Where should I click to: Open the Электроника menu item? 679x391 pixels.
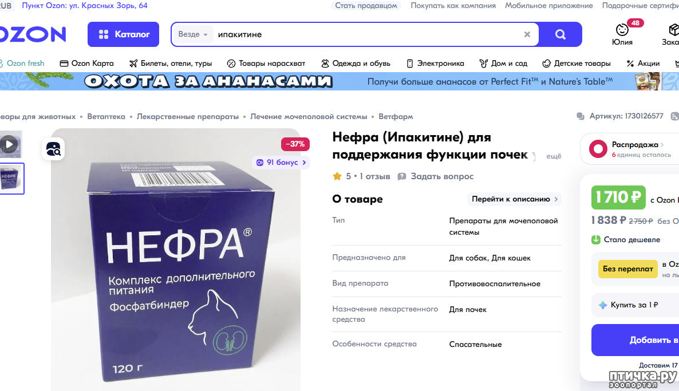[435, 63]
